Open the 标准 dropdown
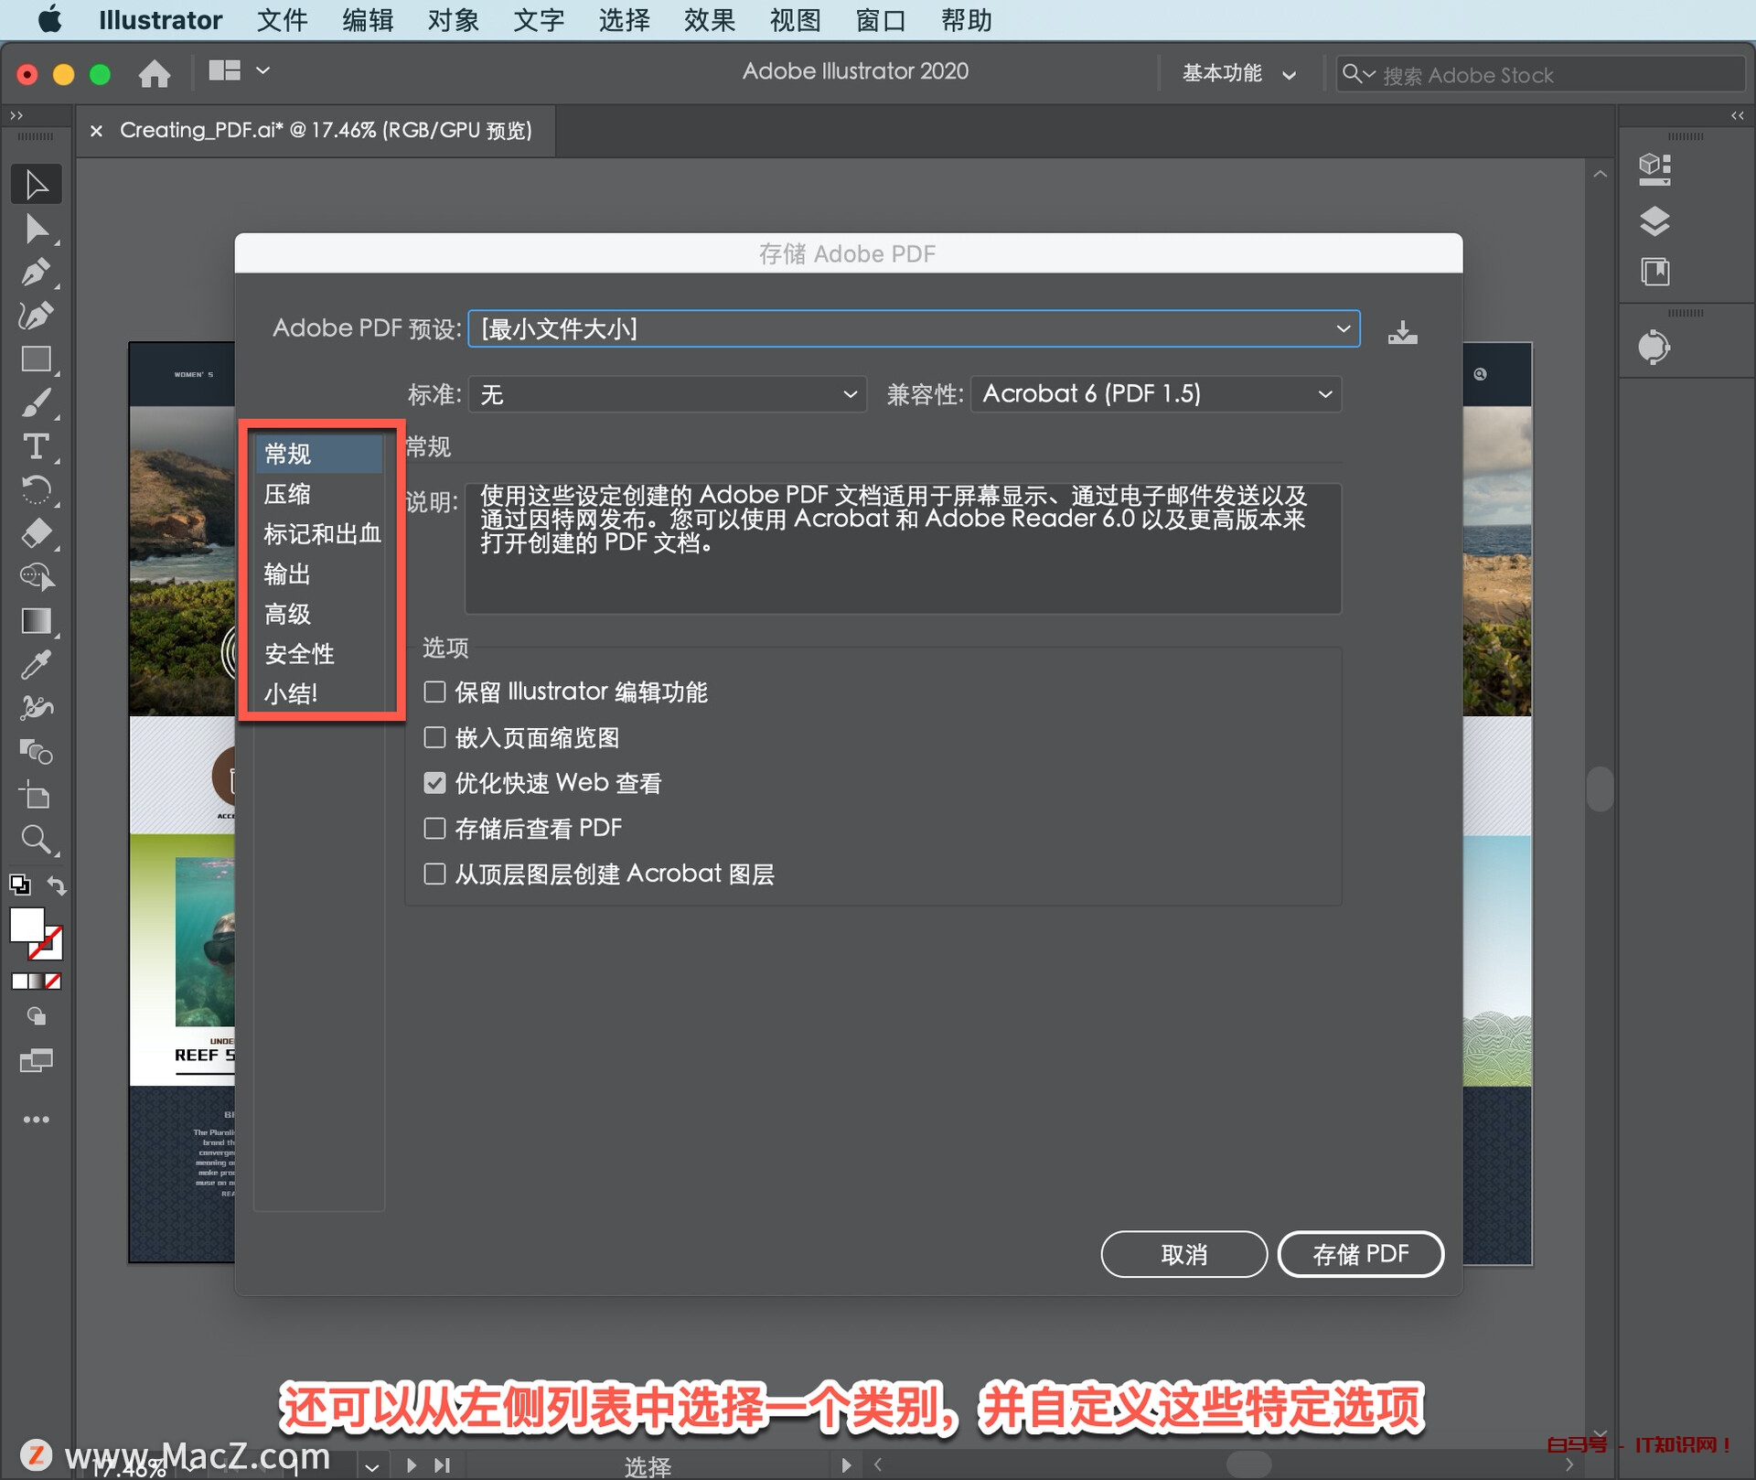1756x1480 pixels. [667, 393]
